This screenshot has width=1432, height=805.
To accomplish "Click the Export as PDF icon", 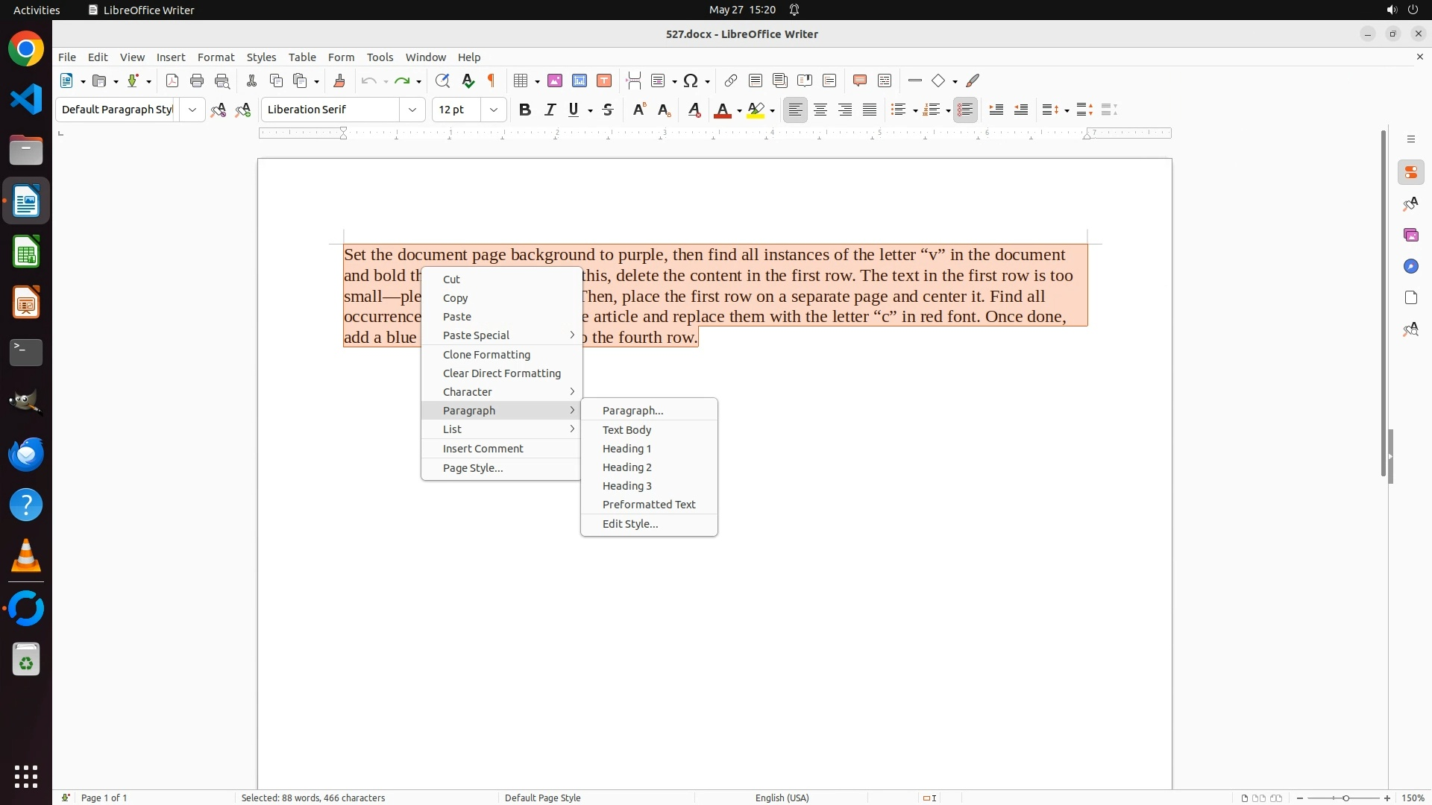I will (x=172, y=80).
